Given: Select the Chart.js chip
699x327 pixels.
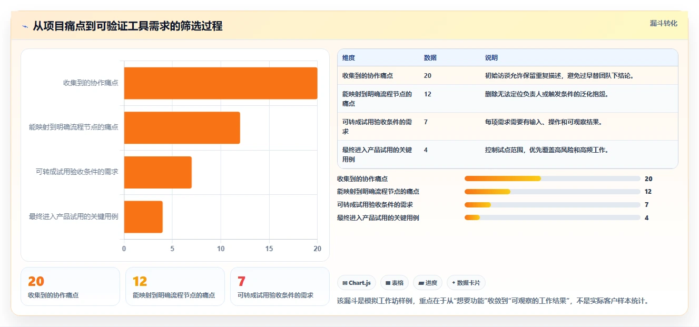Looking at the screenshot, I should [x=357, y=283].
